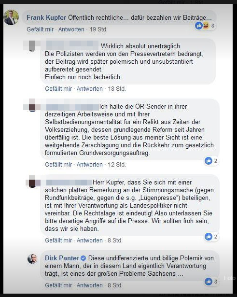
Task: Open Dirk Panter's profile picture
Action: tap(32, 259)
